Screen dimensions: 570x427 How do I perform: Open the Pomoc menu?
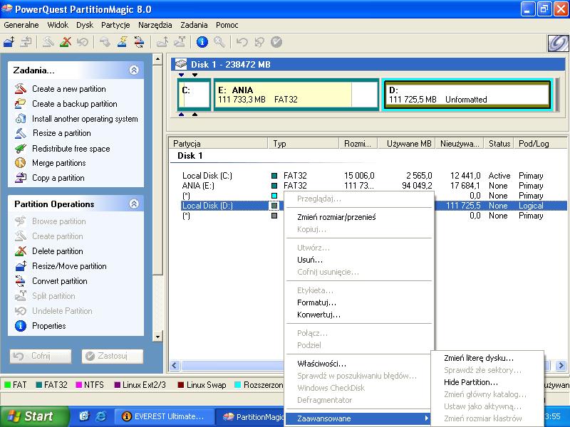click(x=227, y=25)
